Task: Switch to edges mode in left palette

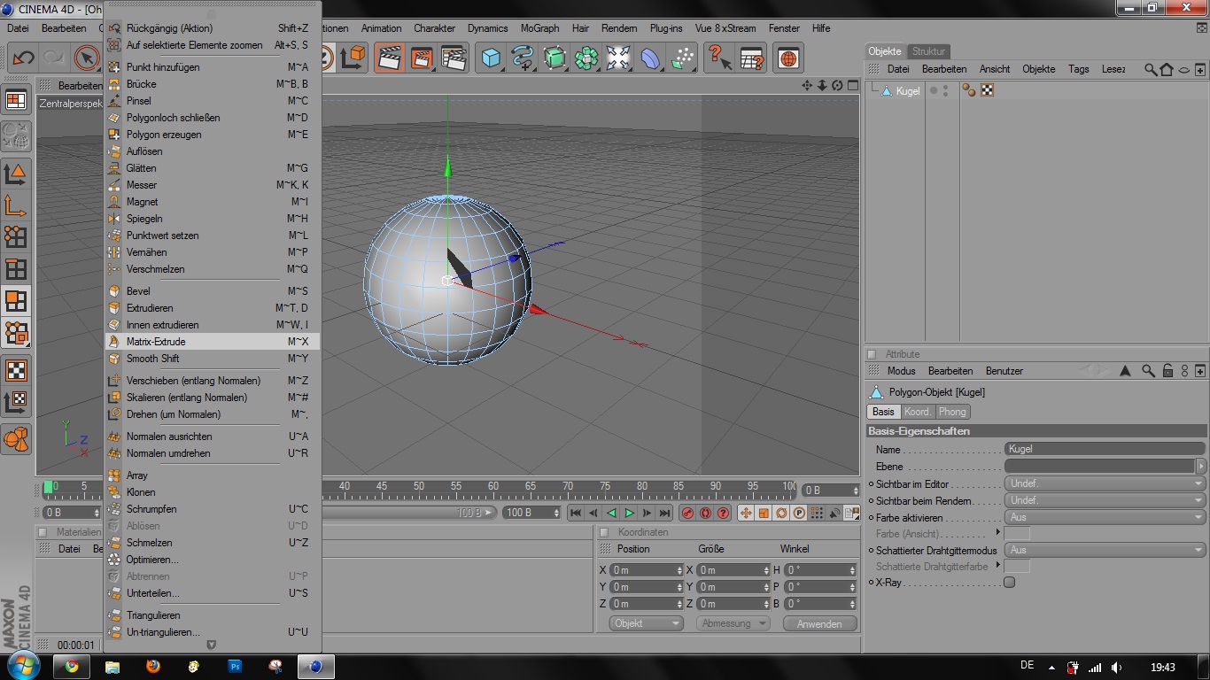Action: [x=16, y=268]
